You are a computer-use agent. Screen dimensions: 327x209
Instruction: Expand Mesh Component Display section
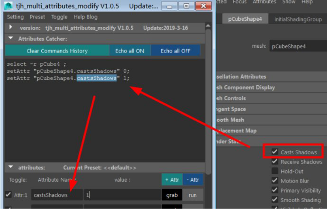272,87
